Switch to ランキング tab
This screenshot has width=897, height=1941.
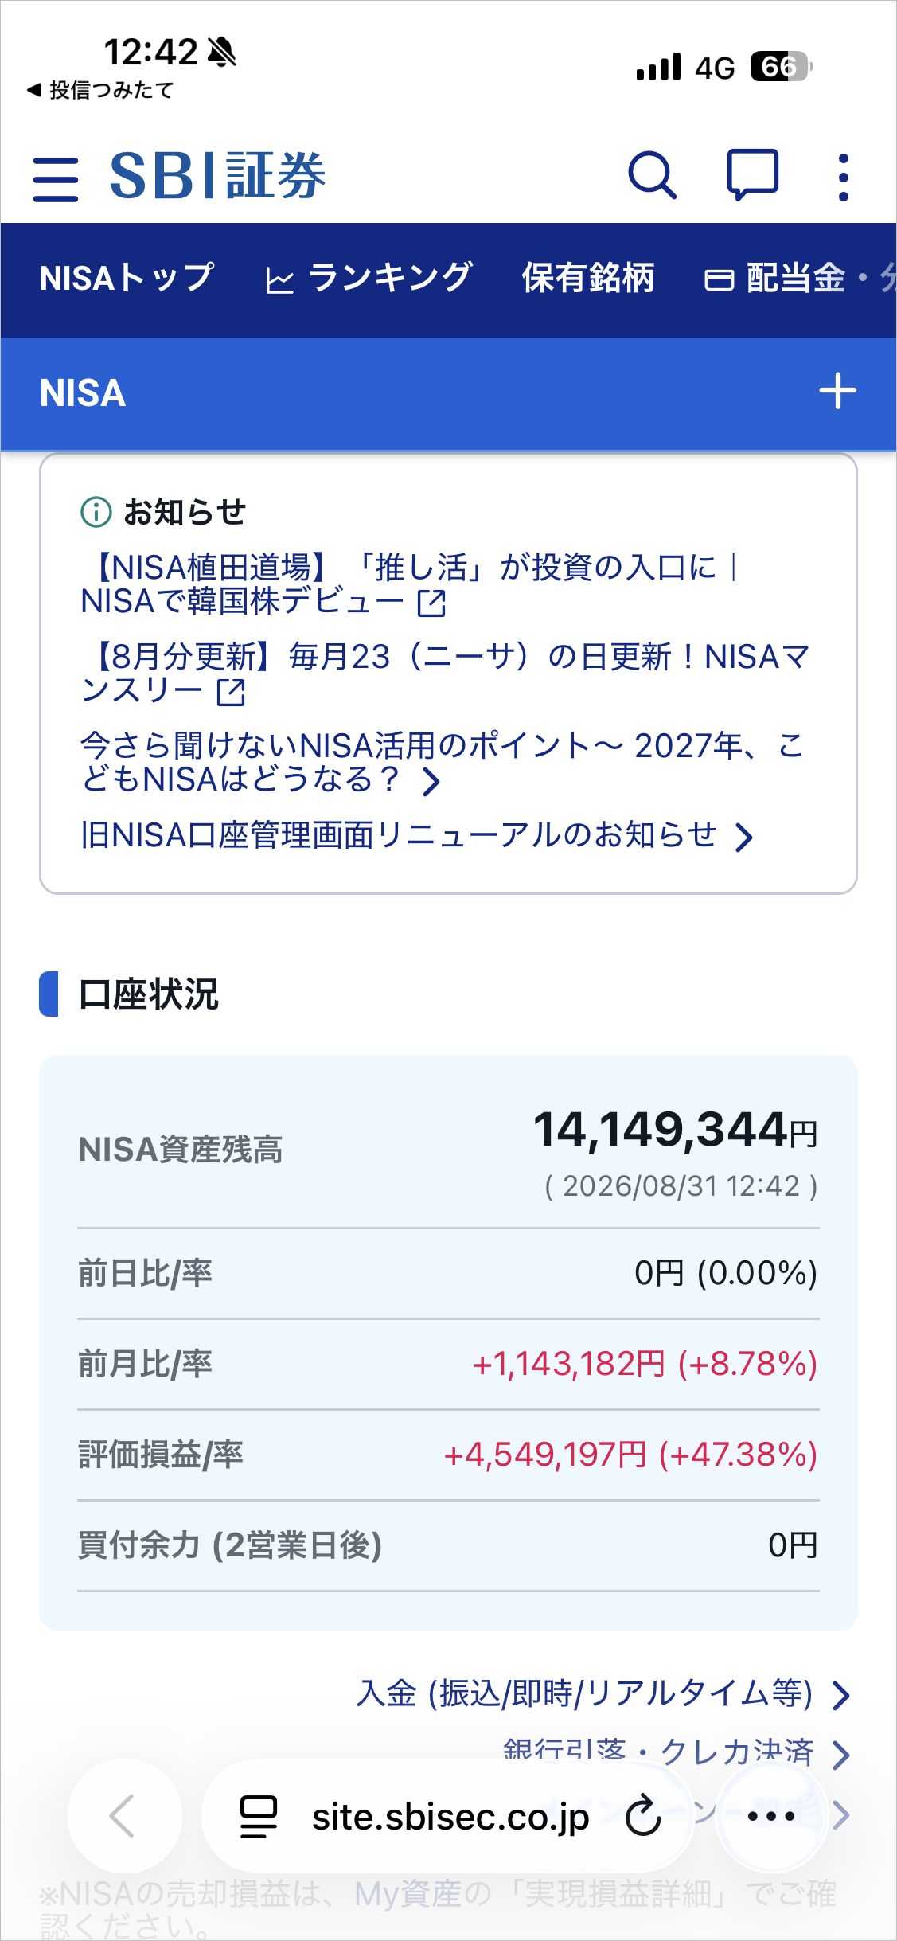369,278
